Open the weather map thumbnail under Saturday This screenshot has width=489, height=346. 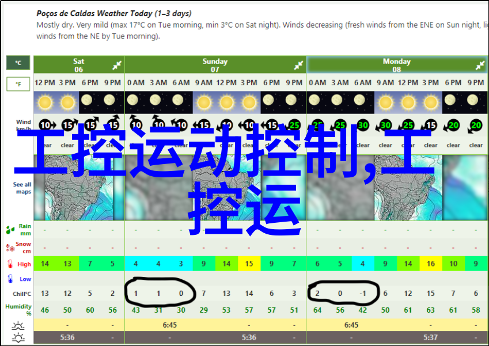click(x=78, y=188)
